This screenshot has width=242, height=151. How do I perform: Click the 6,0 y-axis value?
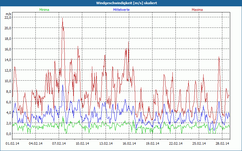tap(8, 102)
